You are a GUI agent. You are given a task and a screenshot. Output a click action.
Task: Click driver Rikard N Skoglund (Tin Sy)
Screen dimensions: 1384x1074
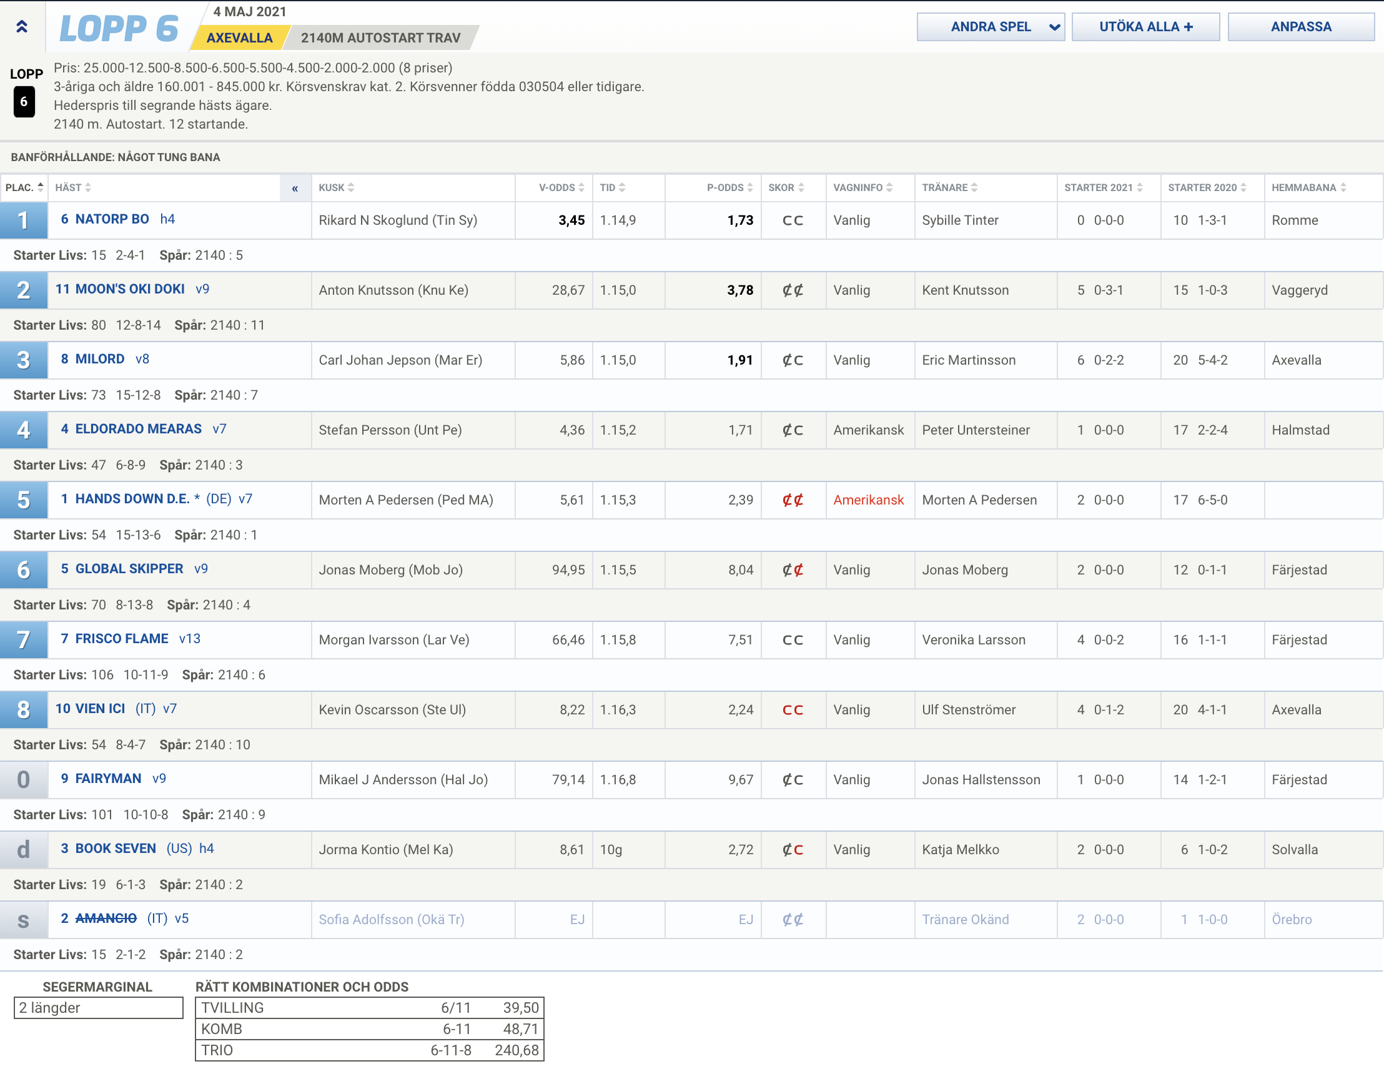(398, 220)
